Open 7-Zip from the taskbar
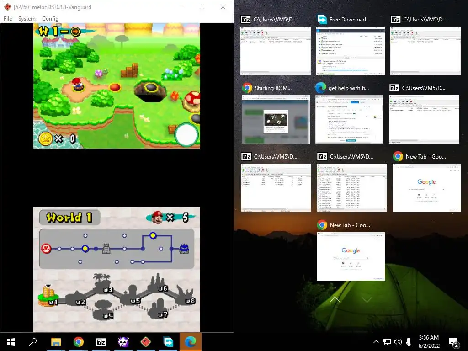Screen dimensions: 468x351 coord(101,342)
